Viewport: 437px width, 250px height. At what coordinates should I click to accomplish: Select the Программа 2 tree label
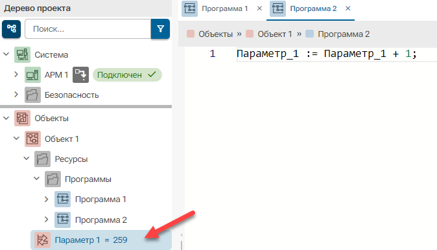101,220
